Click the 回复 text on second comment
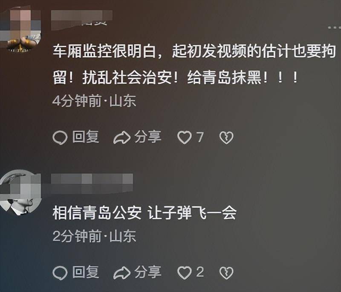Image resolution: width=341 pixels, height=292 pixels. click(x=86, y=272)
